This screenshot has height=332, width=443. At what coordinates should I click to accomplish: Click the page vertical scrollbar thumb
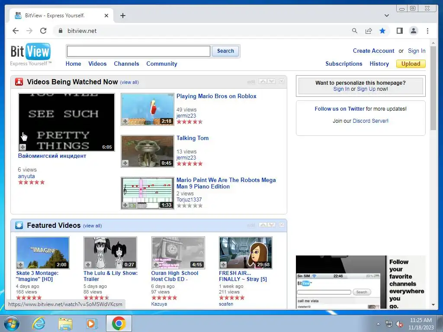click(x=433, y=87)
